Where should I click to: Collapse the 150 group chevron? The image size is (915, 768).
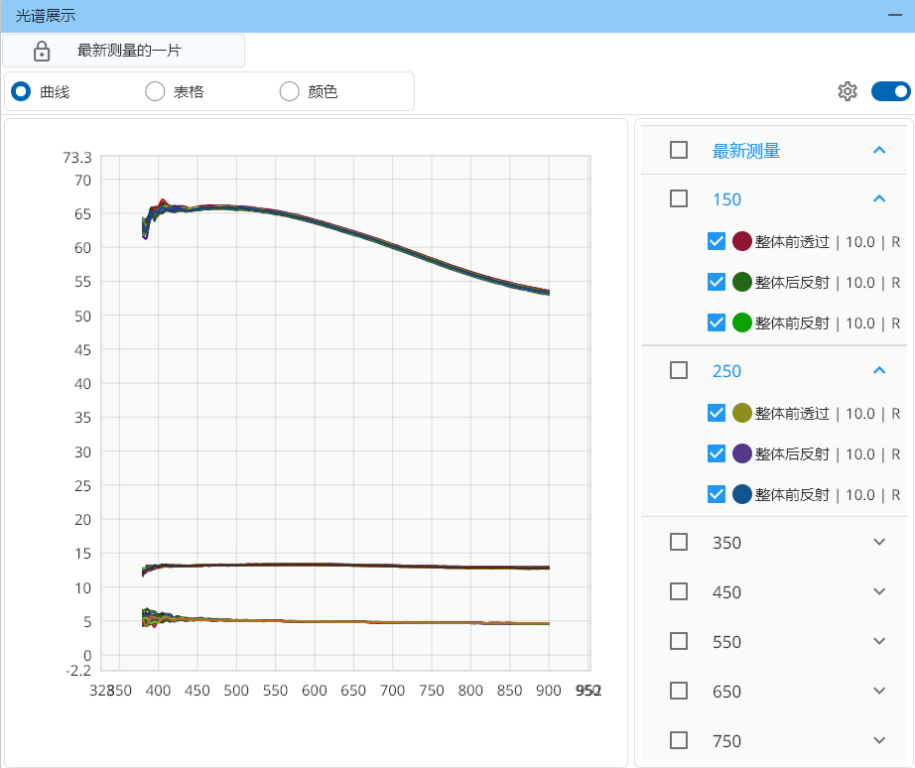pyautogui.click(x=878, y=198)
